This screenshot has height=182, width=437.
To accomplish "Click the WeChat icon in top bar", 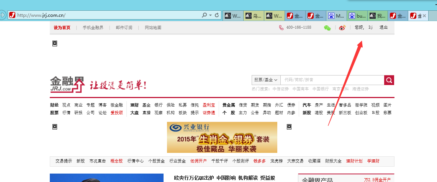I will coord(327,28).
